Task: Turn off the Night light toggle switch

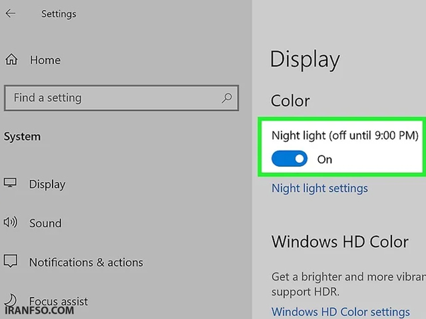Action: [290, 159]
